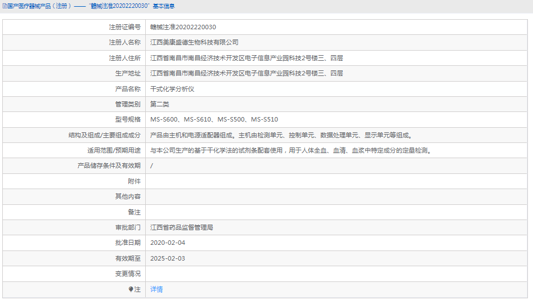Select model list MS-S600、MS-S610、MS-S500、MS-S510

tap(214, 119)
